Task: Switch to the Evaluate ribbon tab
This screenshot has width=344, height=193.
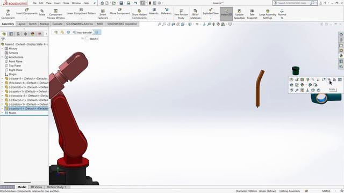Action: [x=58, y=24]
